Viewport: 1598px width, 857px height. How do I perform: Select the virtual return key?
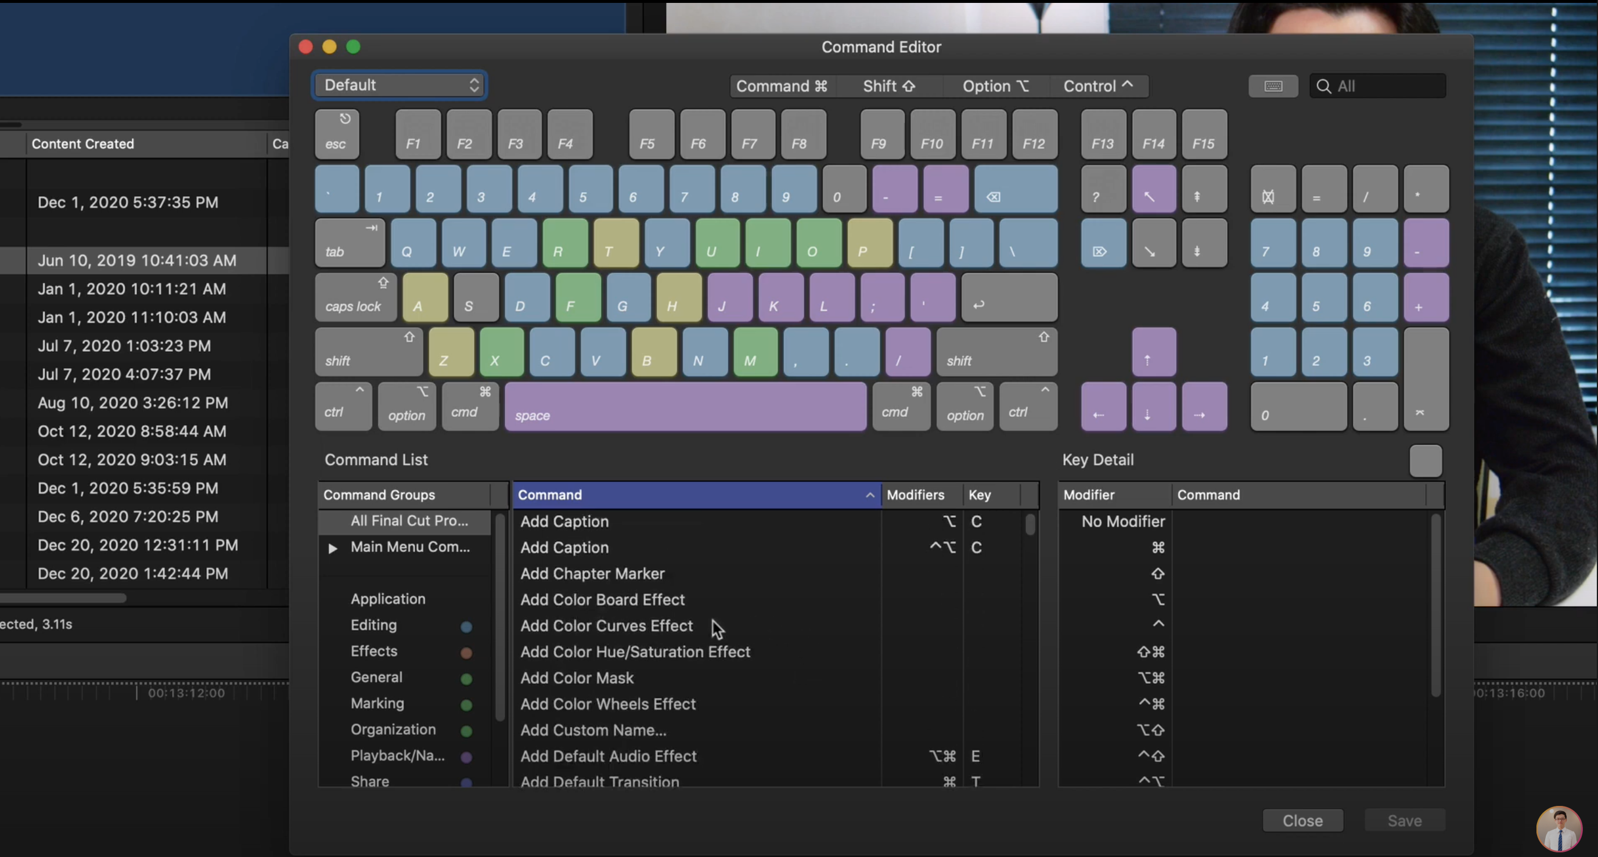point(1009,298)
